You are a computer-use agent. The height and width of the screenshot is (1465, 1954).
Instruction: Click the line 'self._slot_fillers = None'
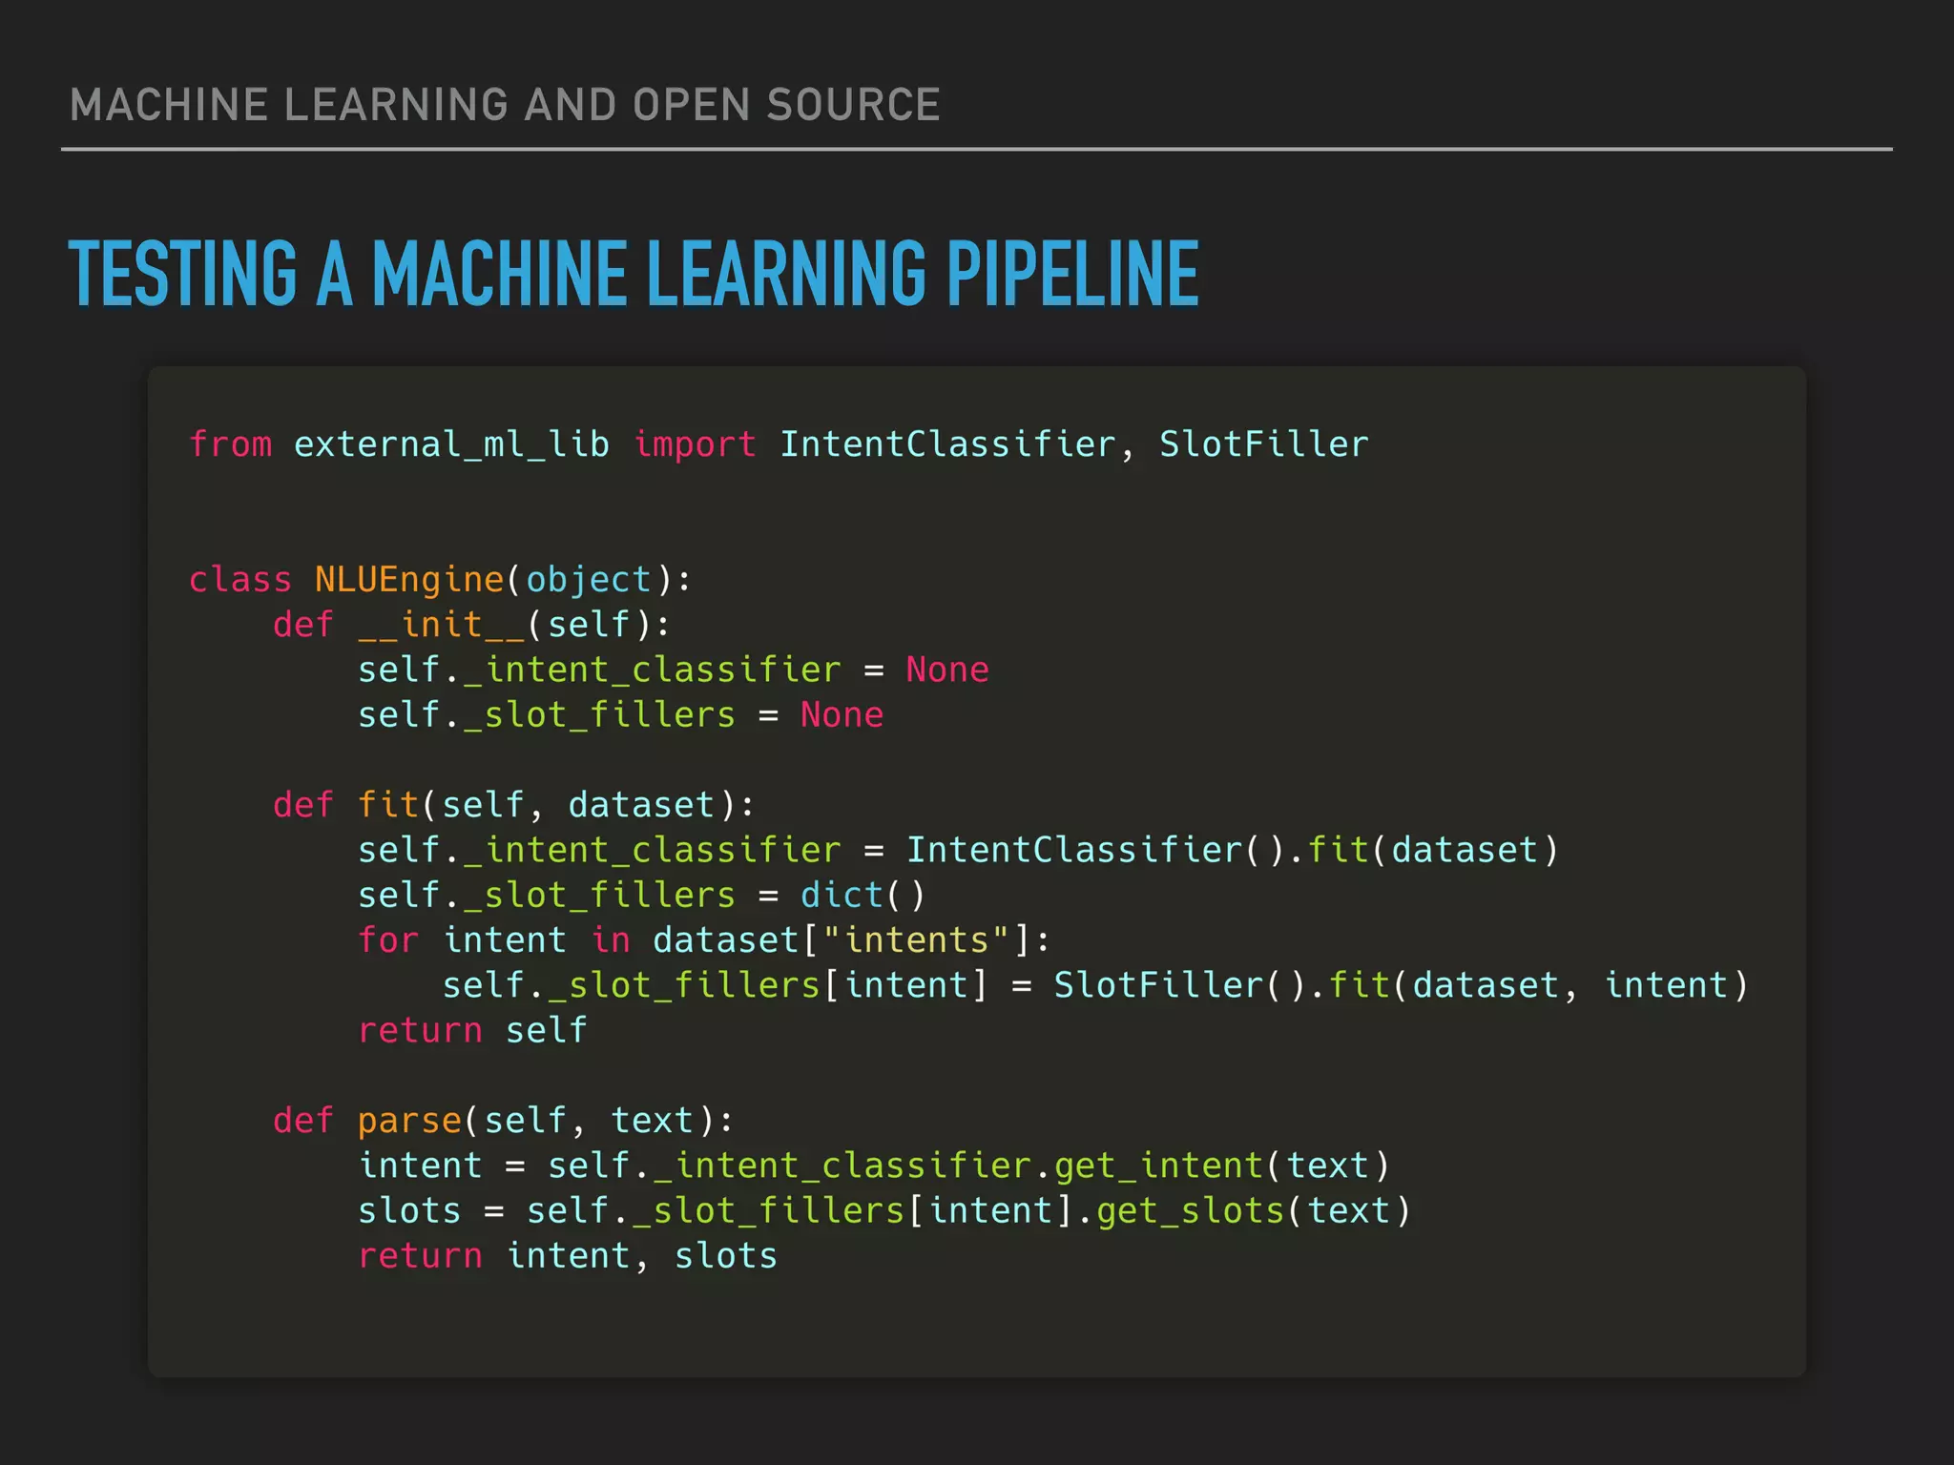point(621,714)
